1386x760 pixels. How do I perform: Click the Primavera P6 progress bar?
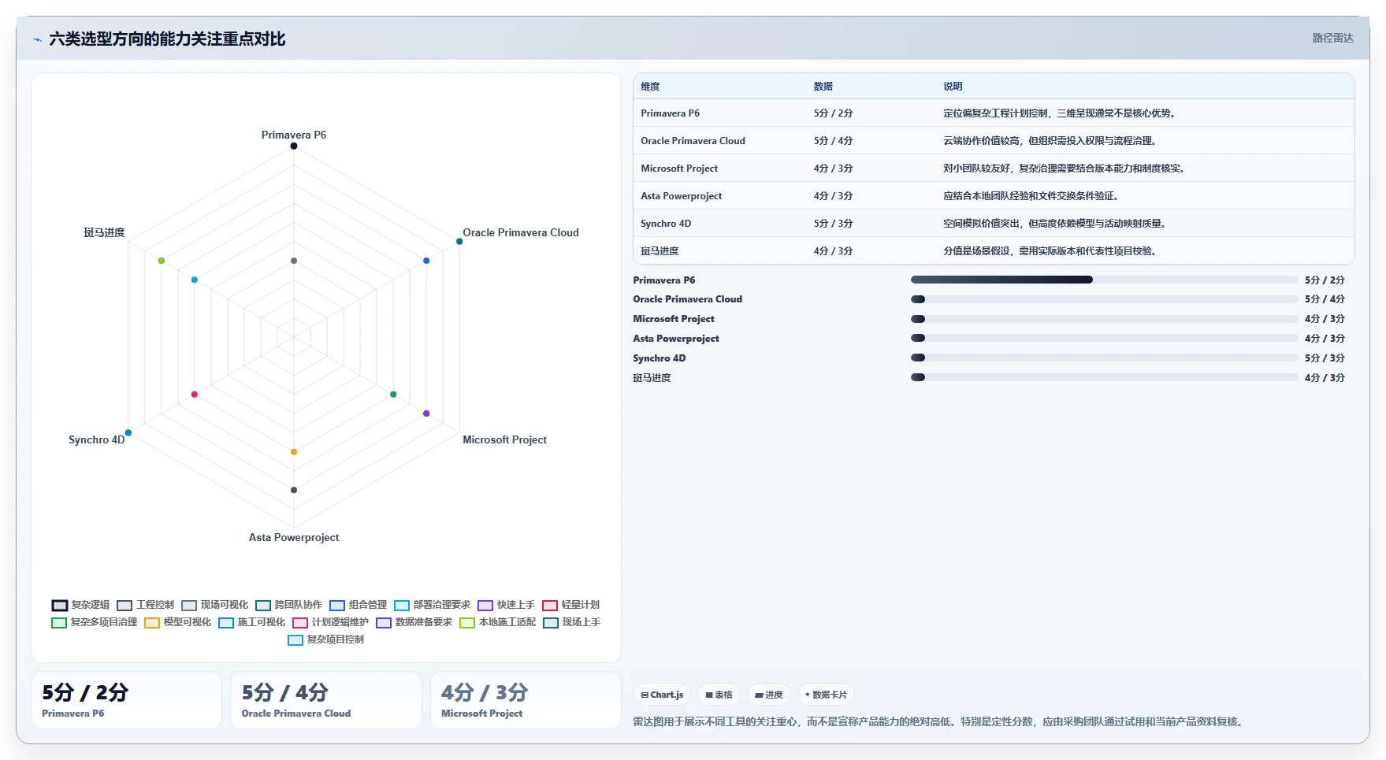tap(1104, 280)
